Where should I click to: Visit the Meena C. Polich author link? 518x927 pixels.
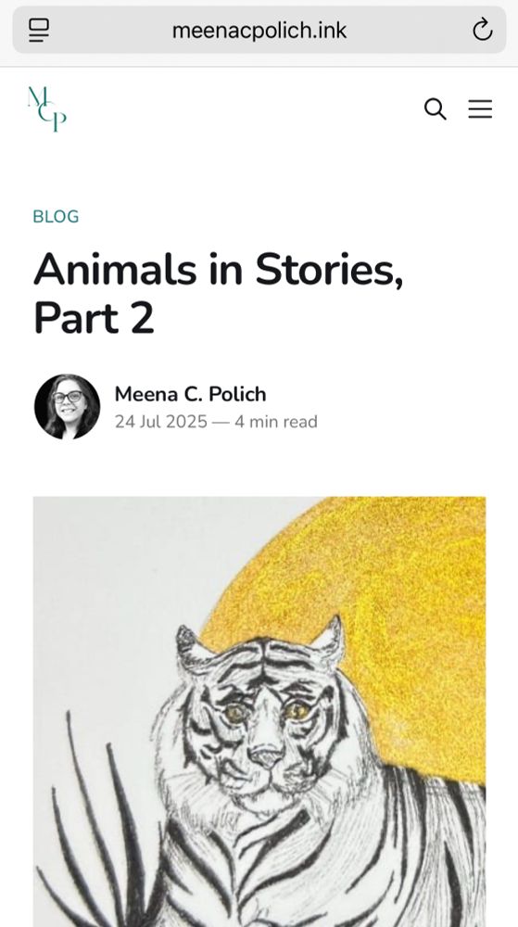(190, 394)
